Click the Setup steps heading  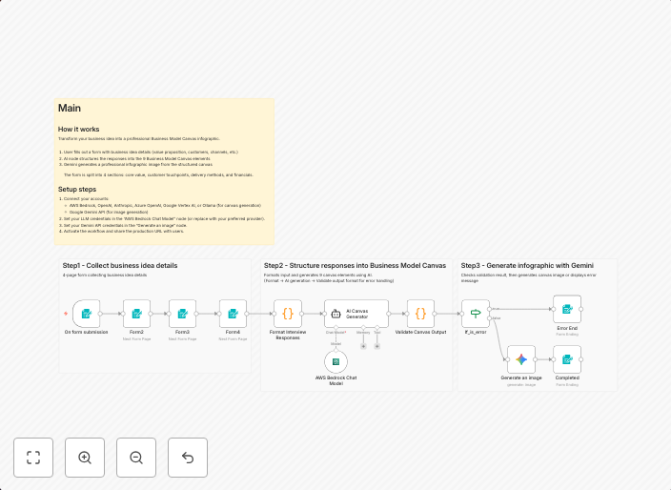(x=77, y=189)
